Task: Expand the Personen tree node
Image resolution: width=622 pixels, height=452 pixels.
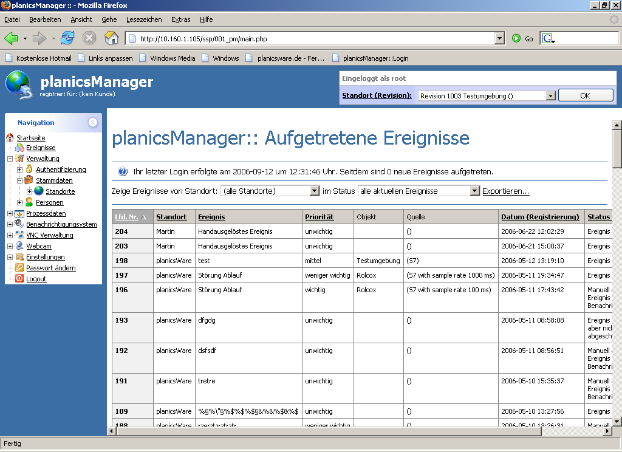Action: coord(19,202)
